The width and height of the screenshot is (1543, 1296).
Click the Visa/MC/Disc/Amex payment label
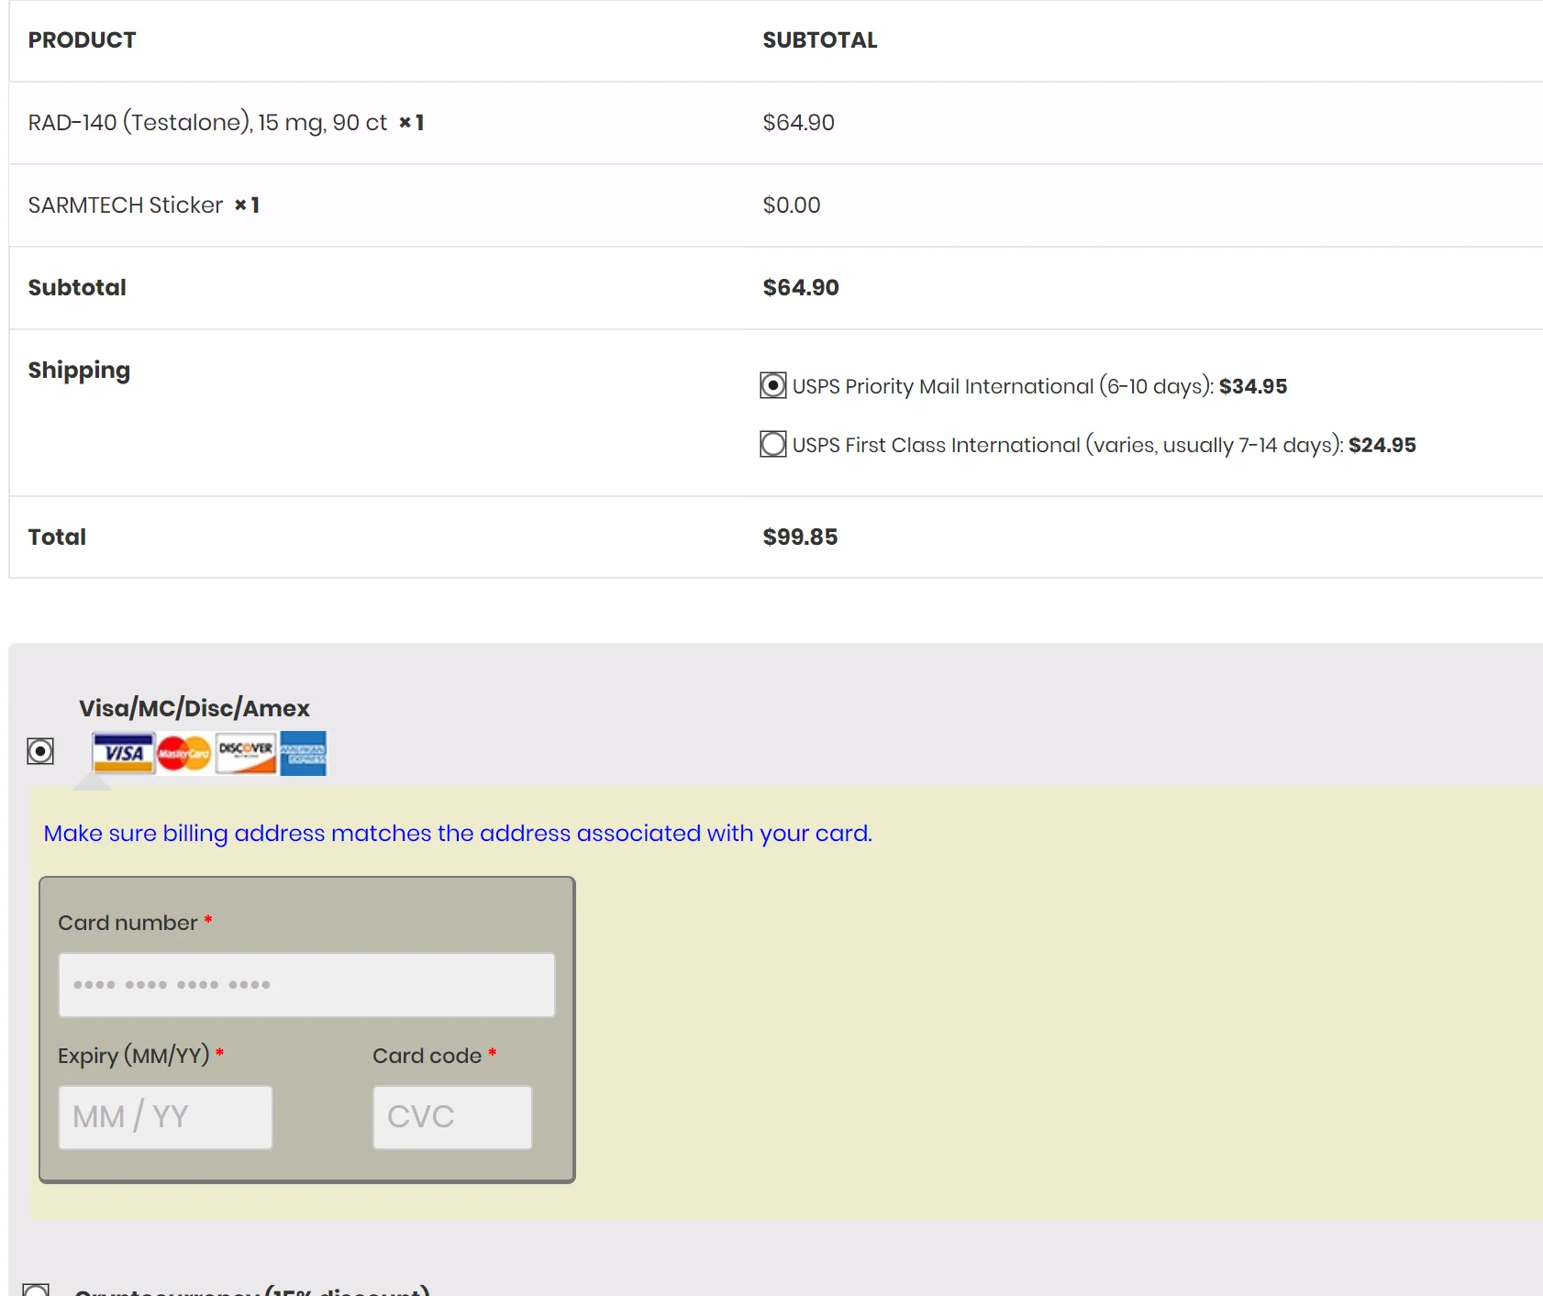(194, 708)
